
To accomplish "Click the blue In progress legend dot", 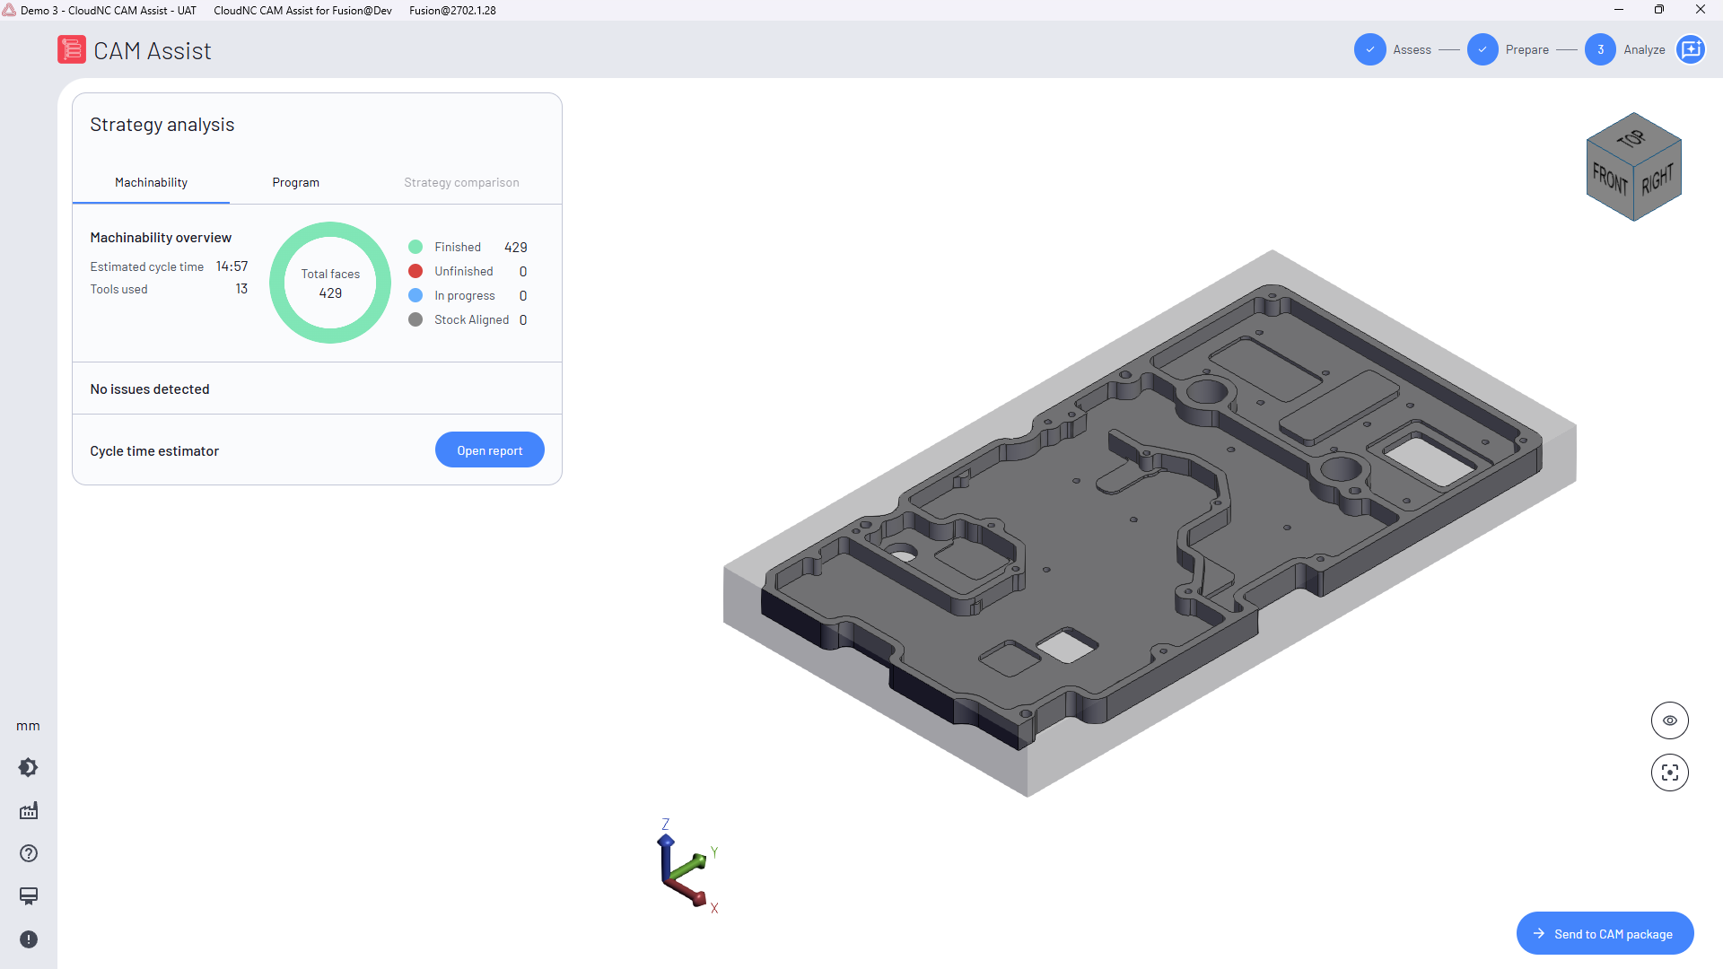I will coord(415,295).
